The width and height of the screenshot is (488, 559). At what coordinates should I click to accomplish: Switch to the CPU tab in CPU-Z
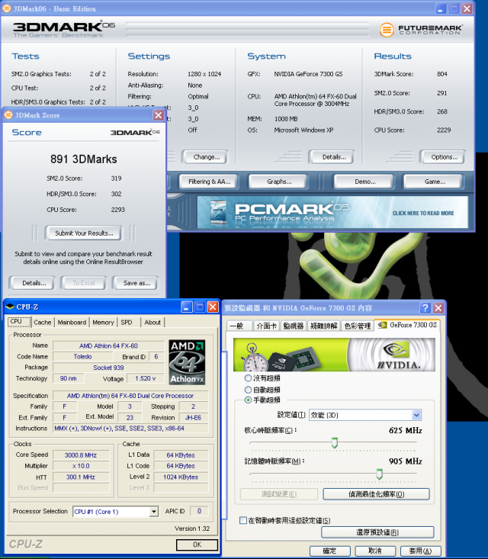(x=19, y=322)
